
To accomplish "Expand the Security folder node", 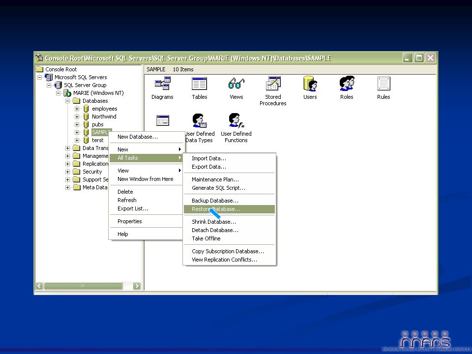I will click(67, 172).
